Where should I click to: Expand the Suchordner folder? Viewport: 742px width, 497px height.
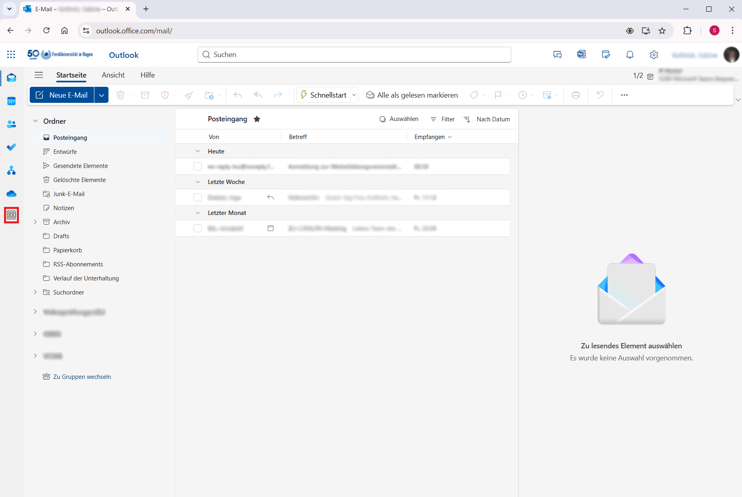pos(35,292)
